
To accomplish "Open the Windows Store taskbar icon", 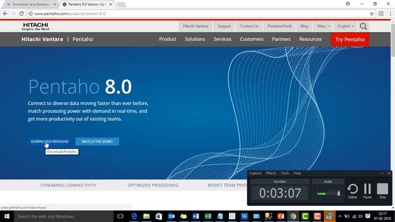I will coord(159,216).
